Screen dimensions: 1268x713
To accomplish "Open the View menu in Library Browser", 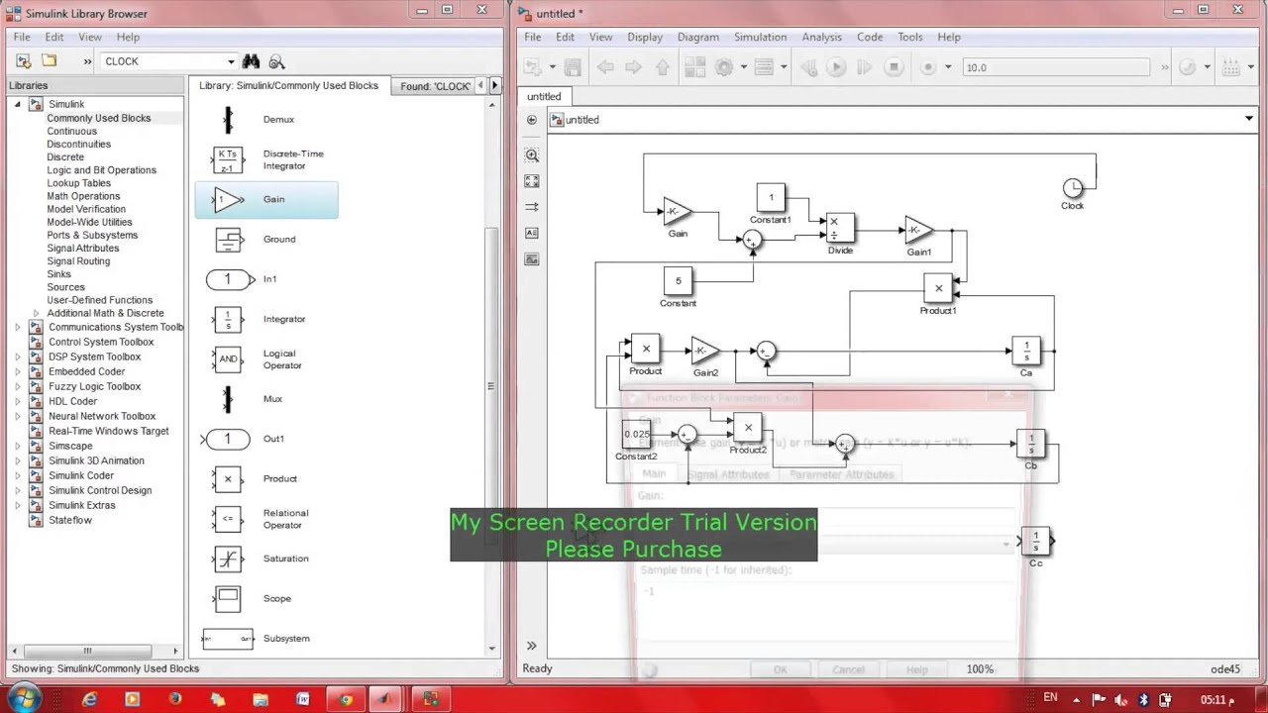I will tap(90, 38).
